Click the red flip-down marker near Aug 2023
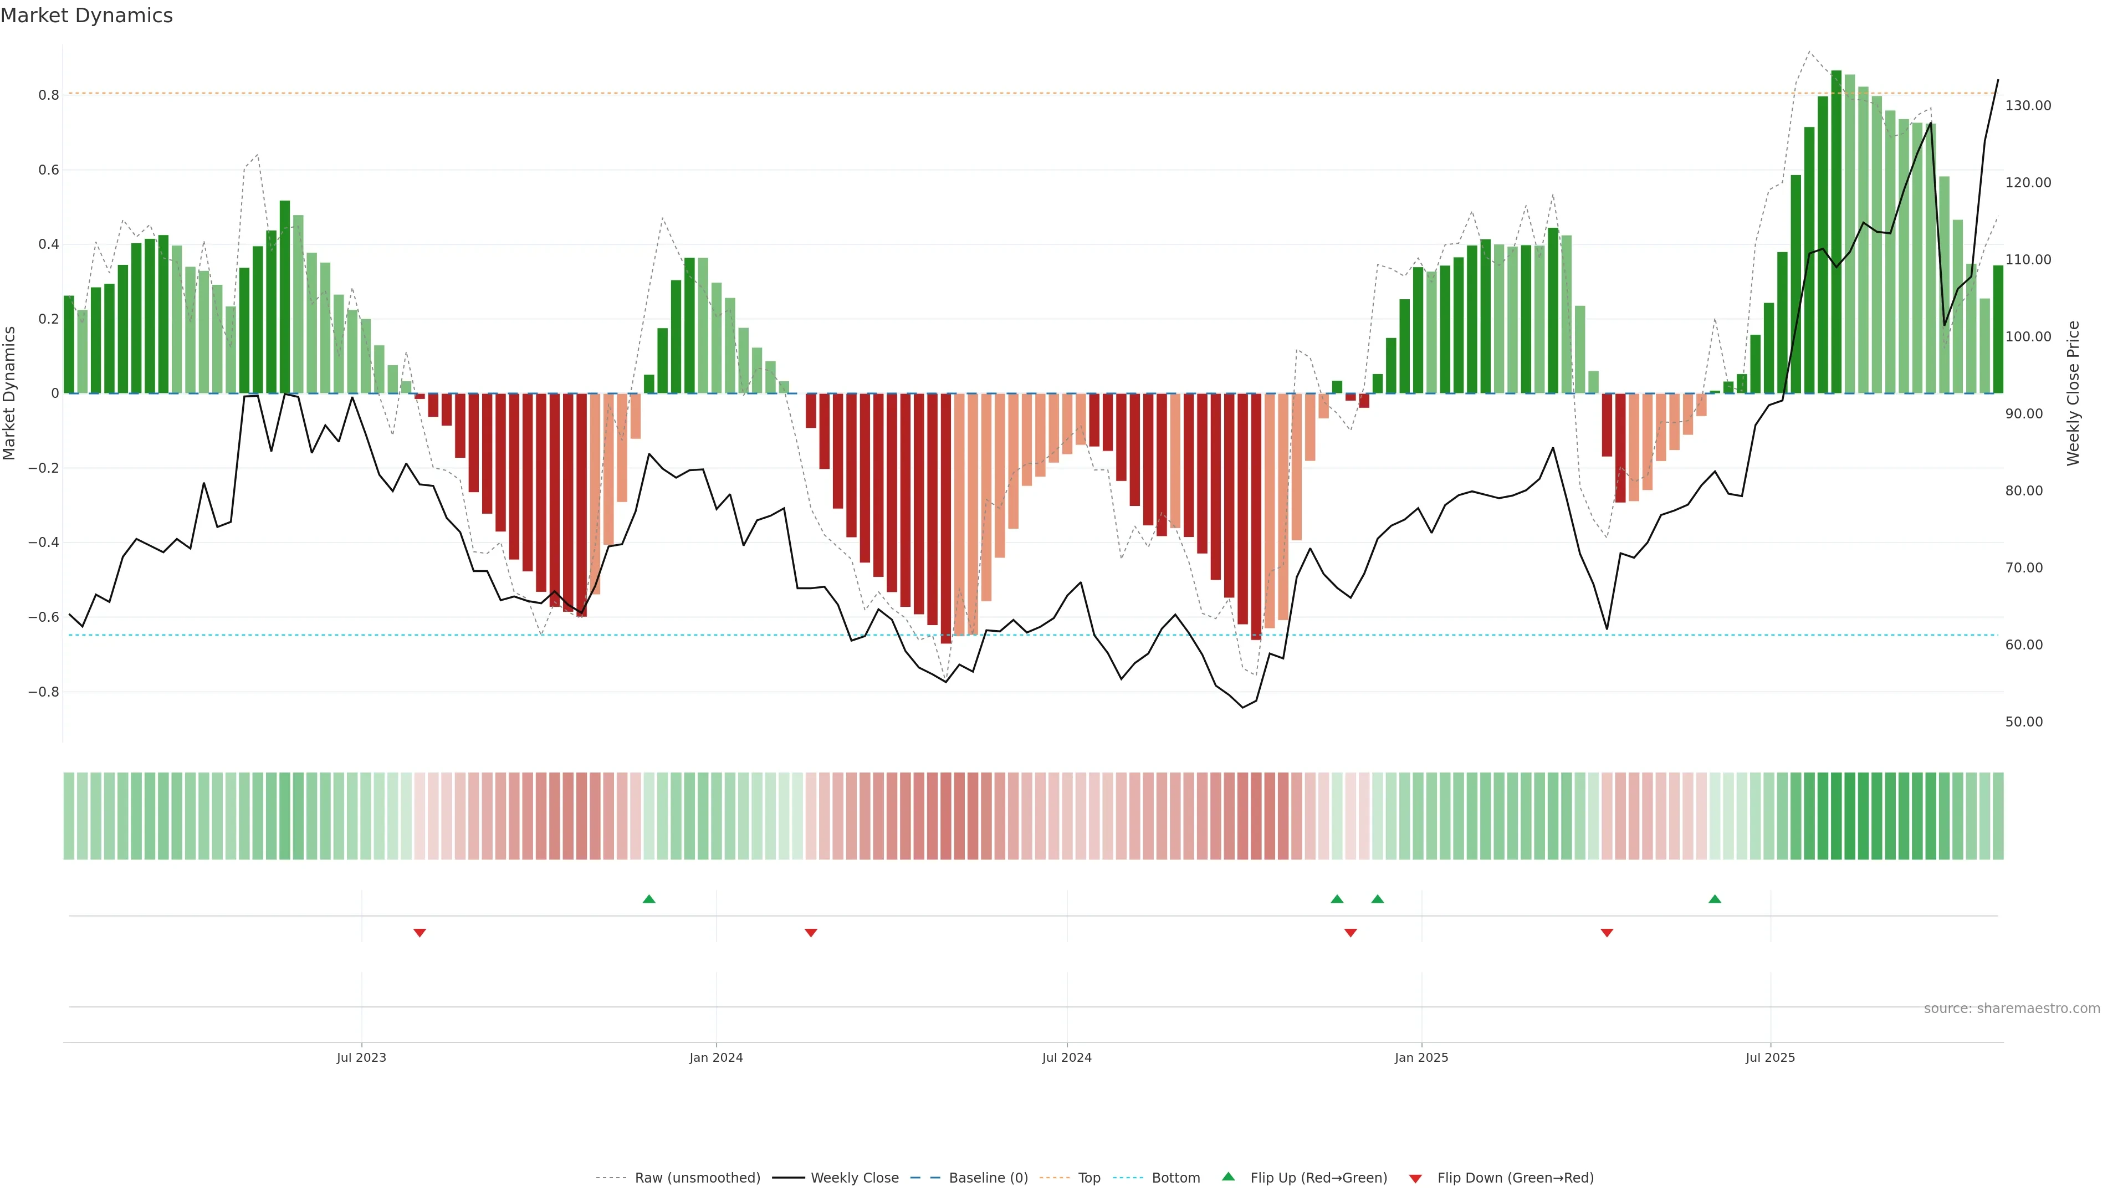This screenshot has width=2128, height=1197. (x=420, y=933)
